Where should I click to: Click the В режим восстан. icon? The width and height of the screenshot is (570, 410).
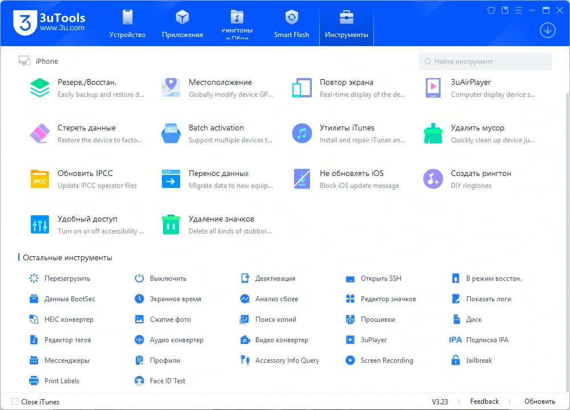coord(455,278)
